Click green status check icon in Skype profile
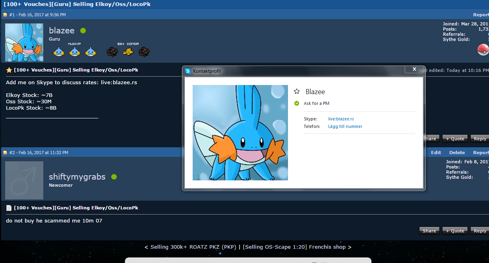The width and height of the screenshot is (489, 263). (x=297, y=103)
